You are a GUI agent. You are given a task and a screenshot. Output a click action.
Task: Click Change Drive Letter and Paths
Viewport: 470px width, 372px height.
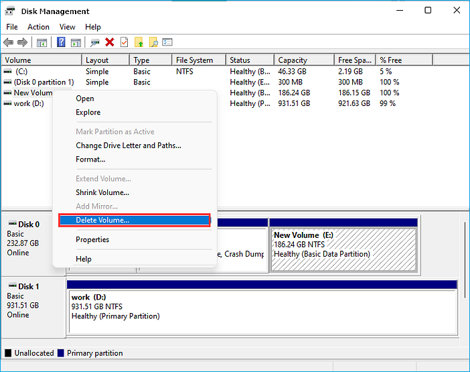tap(129, 145)
